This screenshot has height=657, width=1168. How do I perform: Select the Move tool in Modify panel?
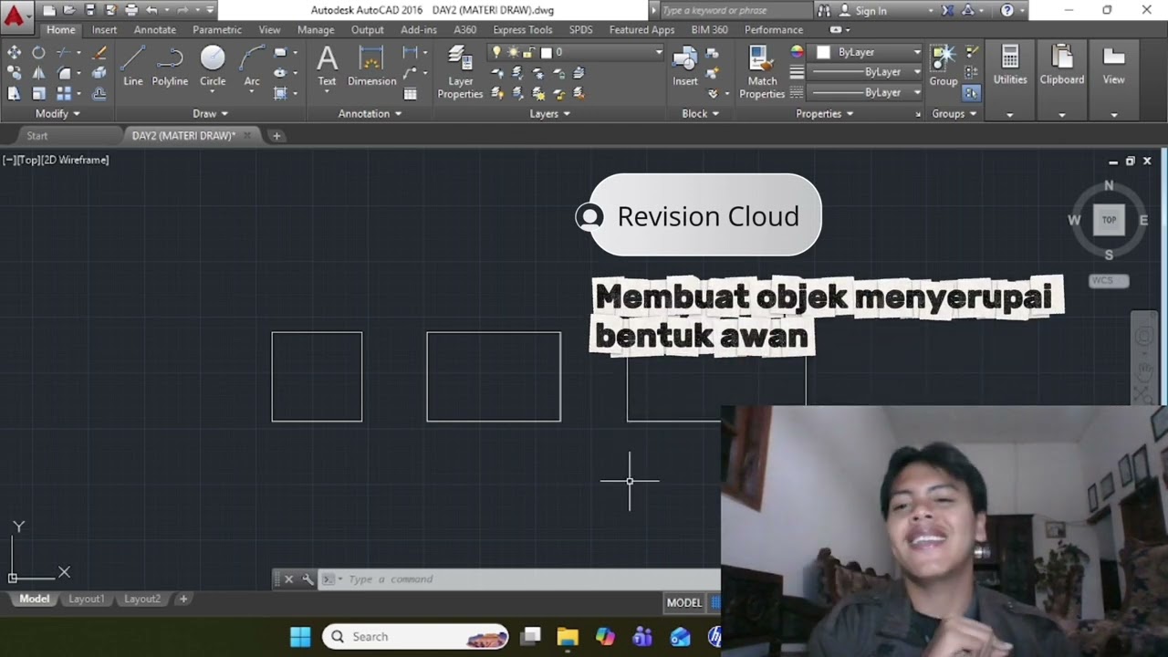[x=14, y=53]
